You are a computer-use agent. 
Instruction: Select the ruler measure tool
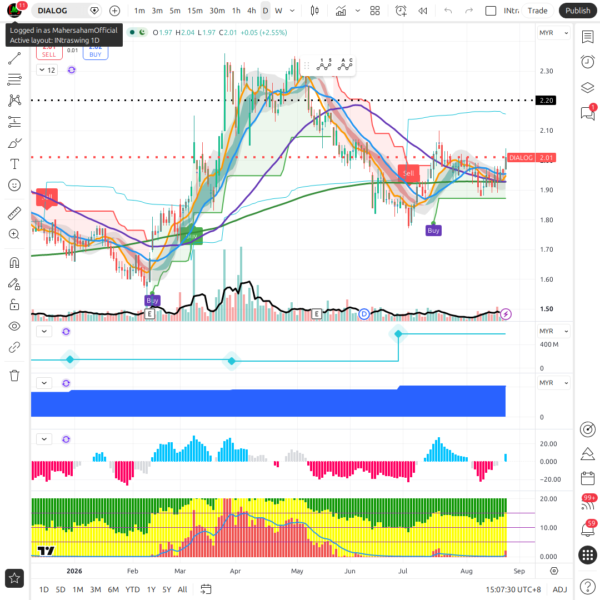point(14,213)
